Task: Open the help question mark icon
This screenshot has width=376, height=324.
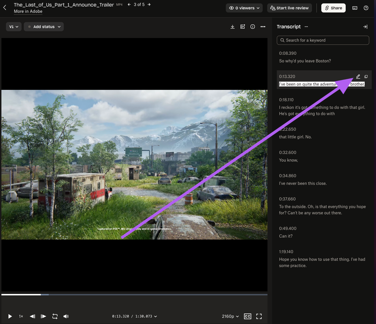Action: click(x=366, y=8)
